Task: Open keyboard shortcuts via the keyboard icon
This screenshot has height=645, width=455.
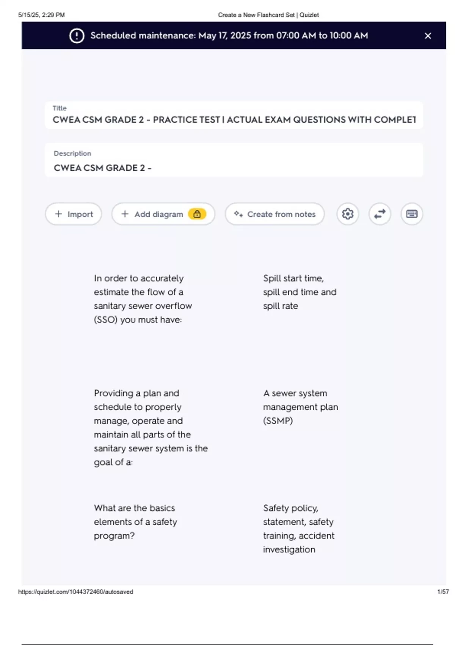Action: 411,214
